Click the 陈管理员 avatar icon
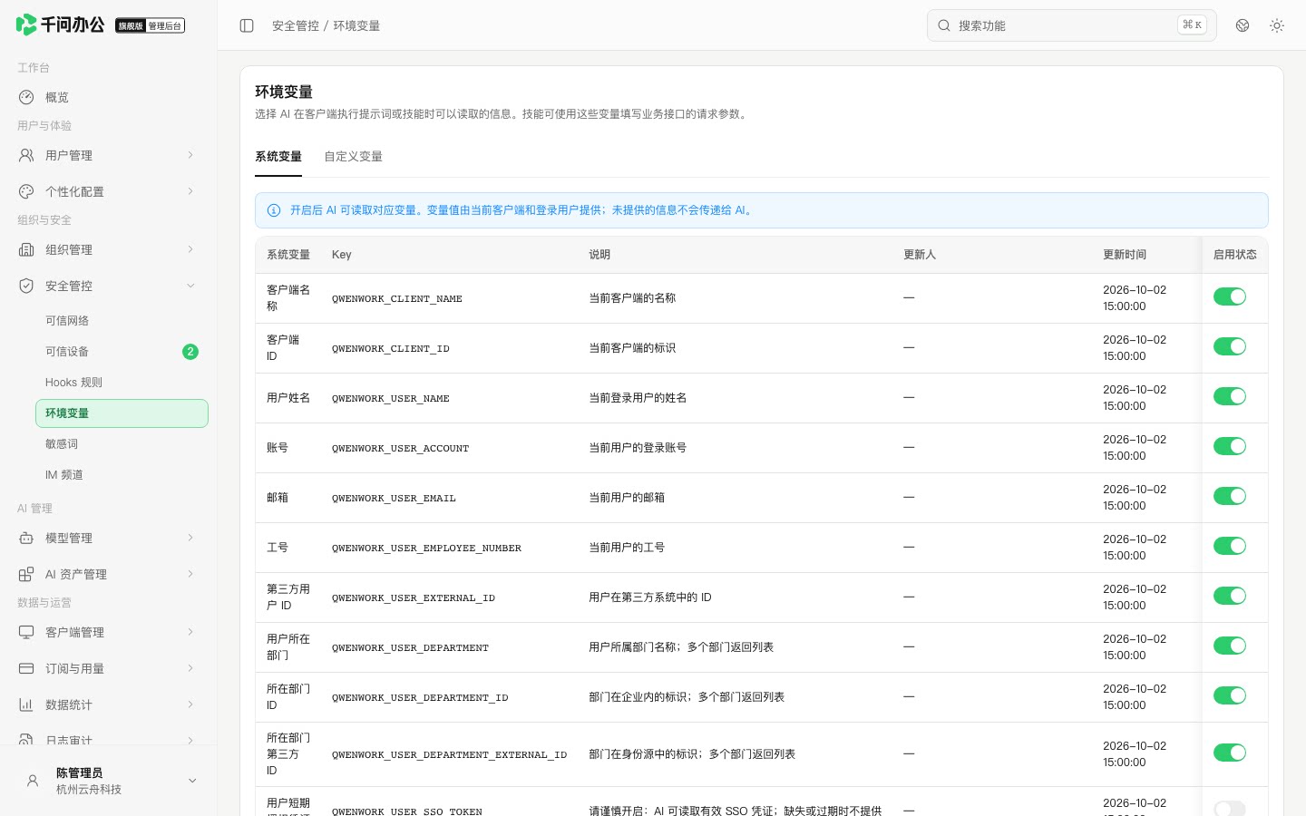The width and height of the screenshot is (1306, 816). [33, 781]
